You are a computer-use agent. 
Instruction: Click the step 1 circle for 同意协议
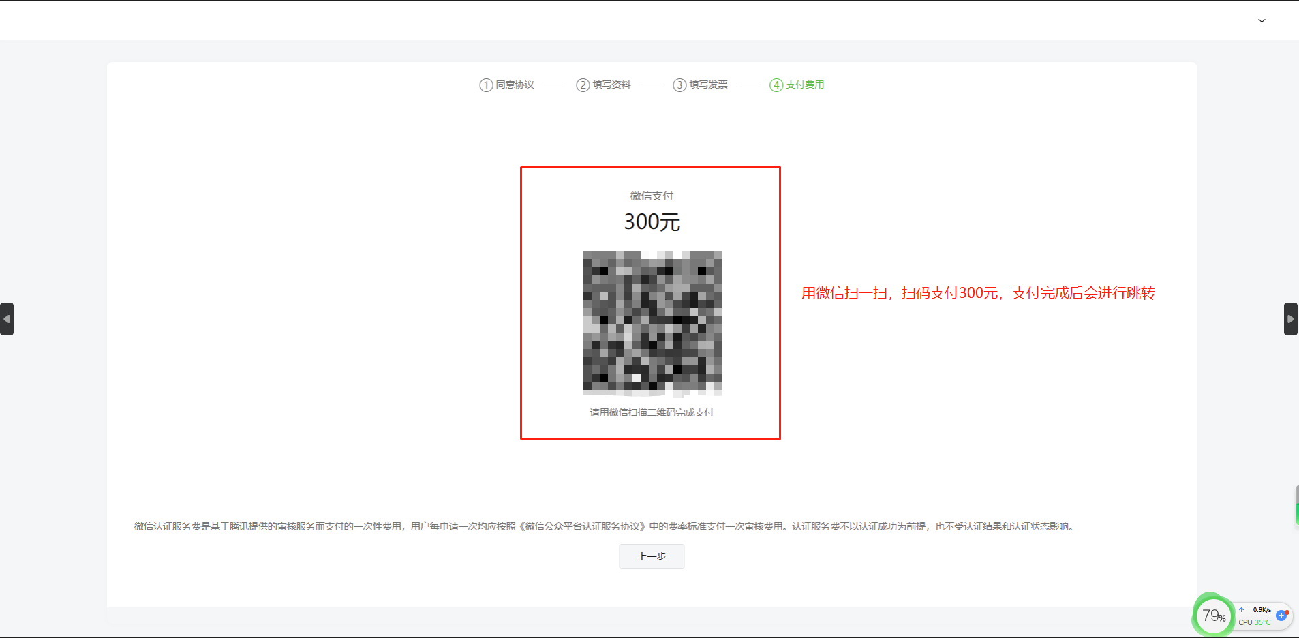tap(486, 85)
